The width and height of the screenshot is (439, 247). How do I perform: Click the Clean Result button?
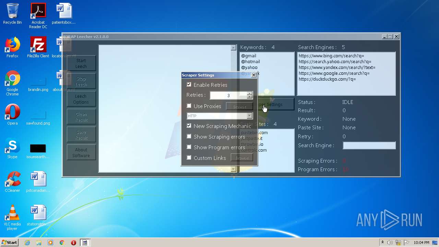(x=81, y=117)
